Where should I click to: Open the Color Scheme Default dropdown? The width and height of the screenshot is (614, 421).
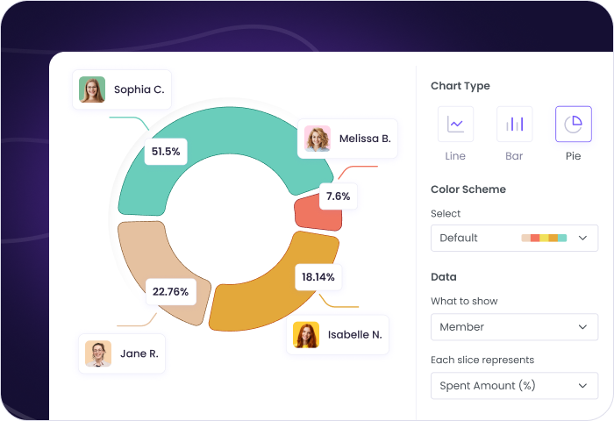pos(514,238)
